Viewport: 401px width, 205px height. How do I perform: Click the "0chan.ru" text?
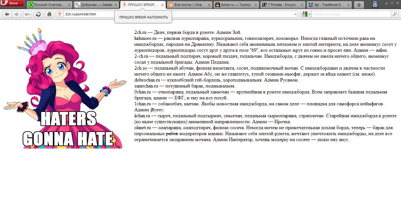click(143, 92)
